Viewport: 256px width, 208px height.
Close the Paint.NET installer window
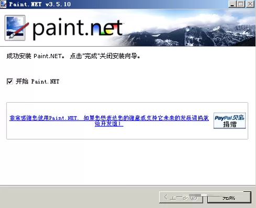[x=250, y=4]
